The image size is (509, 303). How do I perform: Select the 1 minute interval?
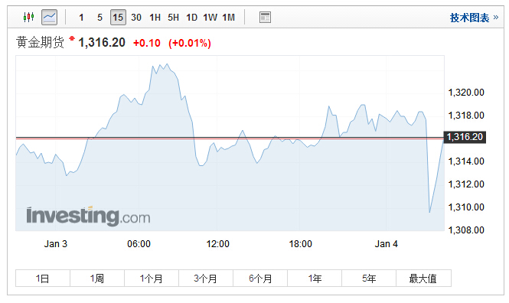pos(81,17)
